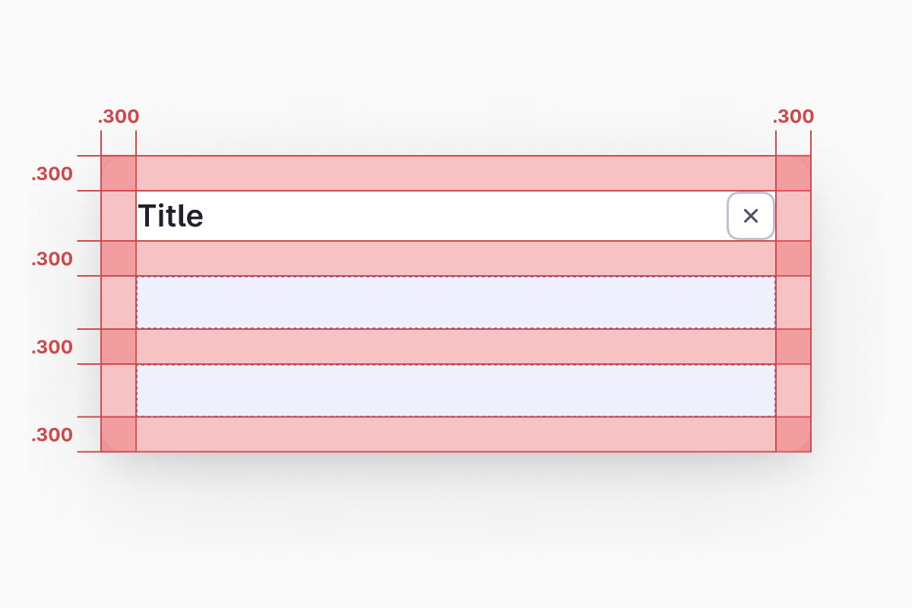Click the top-left ".300" label above the dialog
This screenshot has width=912, height=608.
[x=119, y=117]
